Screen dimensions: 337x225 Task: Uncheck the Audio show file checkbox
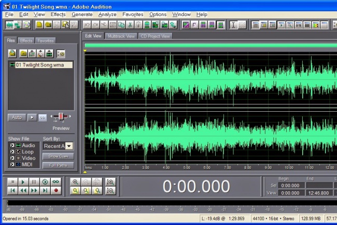tap(12, 145)
